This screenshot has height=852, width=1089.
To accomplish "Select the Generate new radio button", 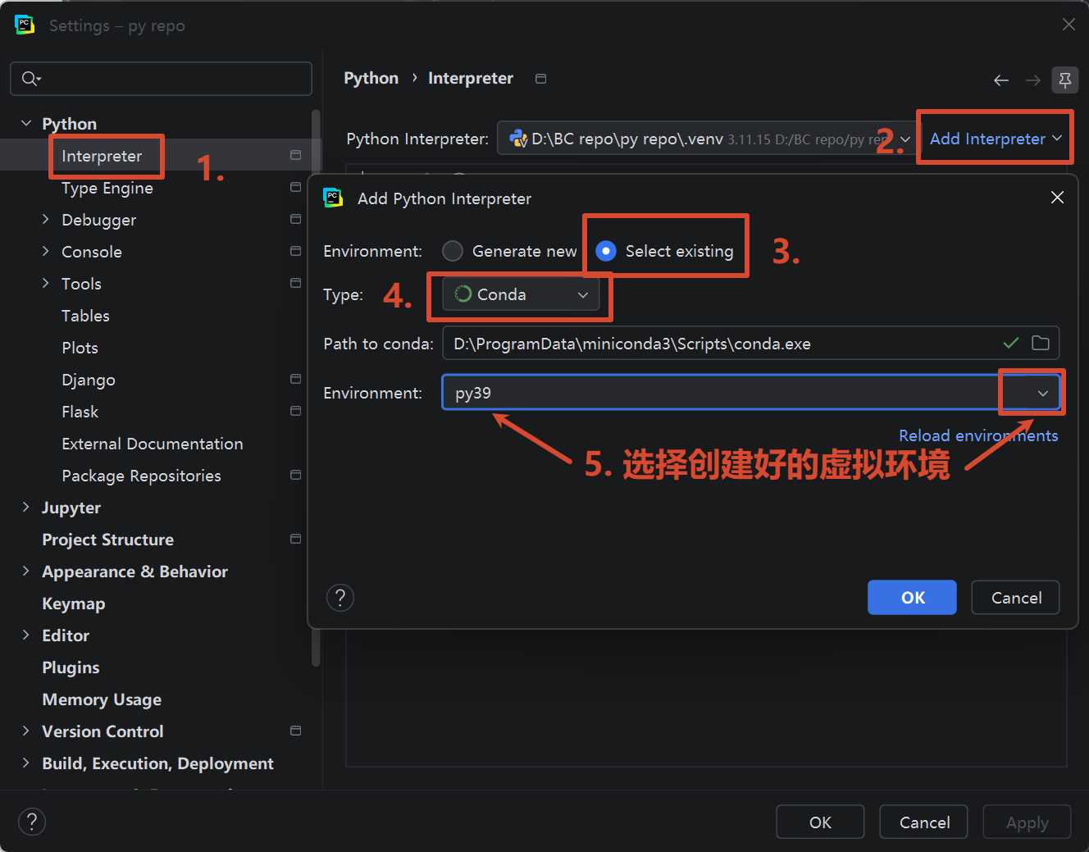I will click(453, 251).
